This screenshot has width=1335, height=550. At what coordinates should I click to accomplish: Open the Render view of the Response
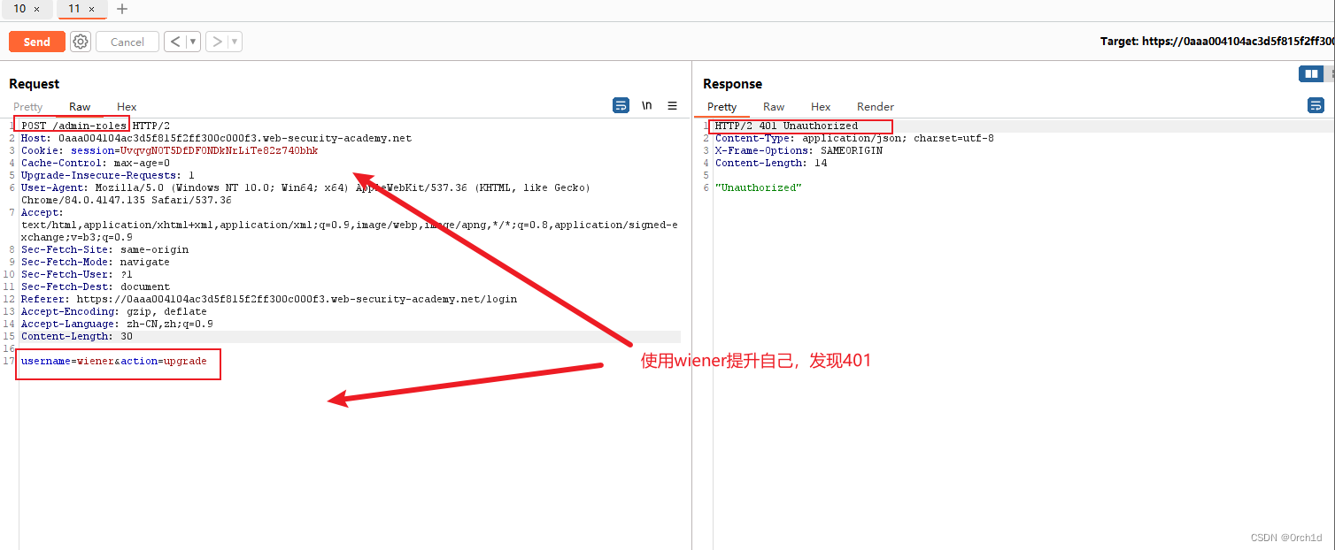[x=875, y=106]
